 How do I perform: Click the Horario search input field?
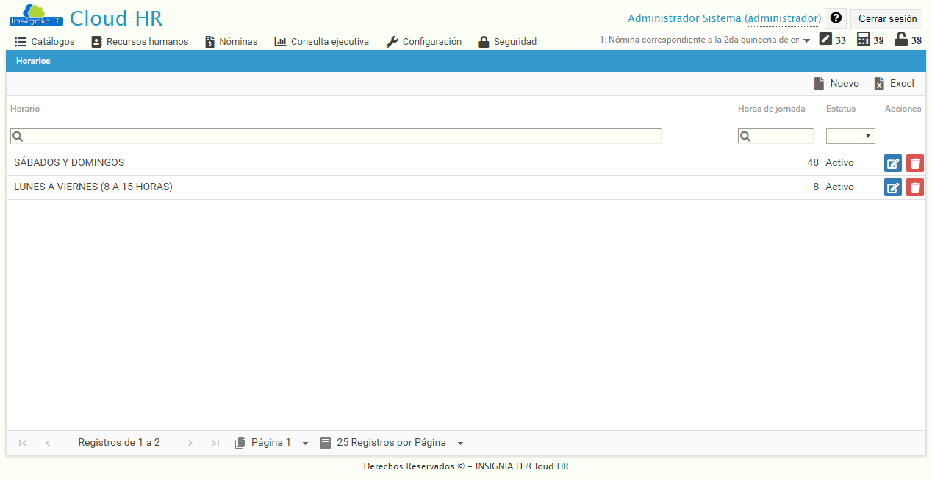coord(335,135)
